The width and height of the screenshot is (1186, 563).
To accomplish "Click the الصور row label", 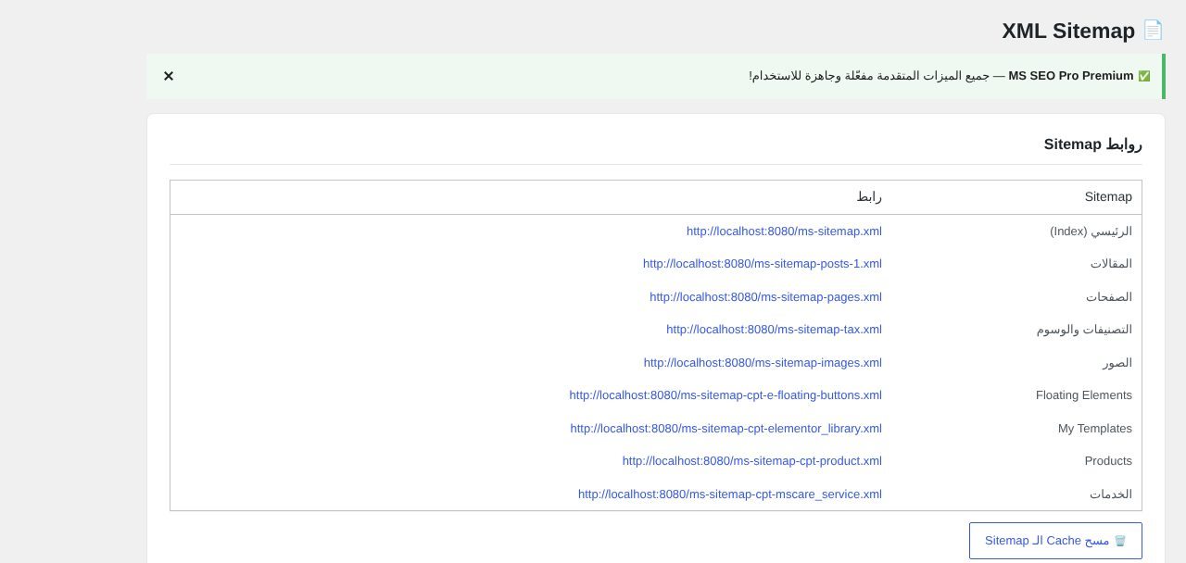I will [1117, 363].
